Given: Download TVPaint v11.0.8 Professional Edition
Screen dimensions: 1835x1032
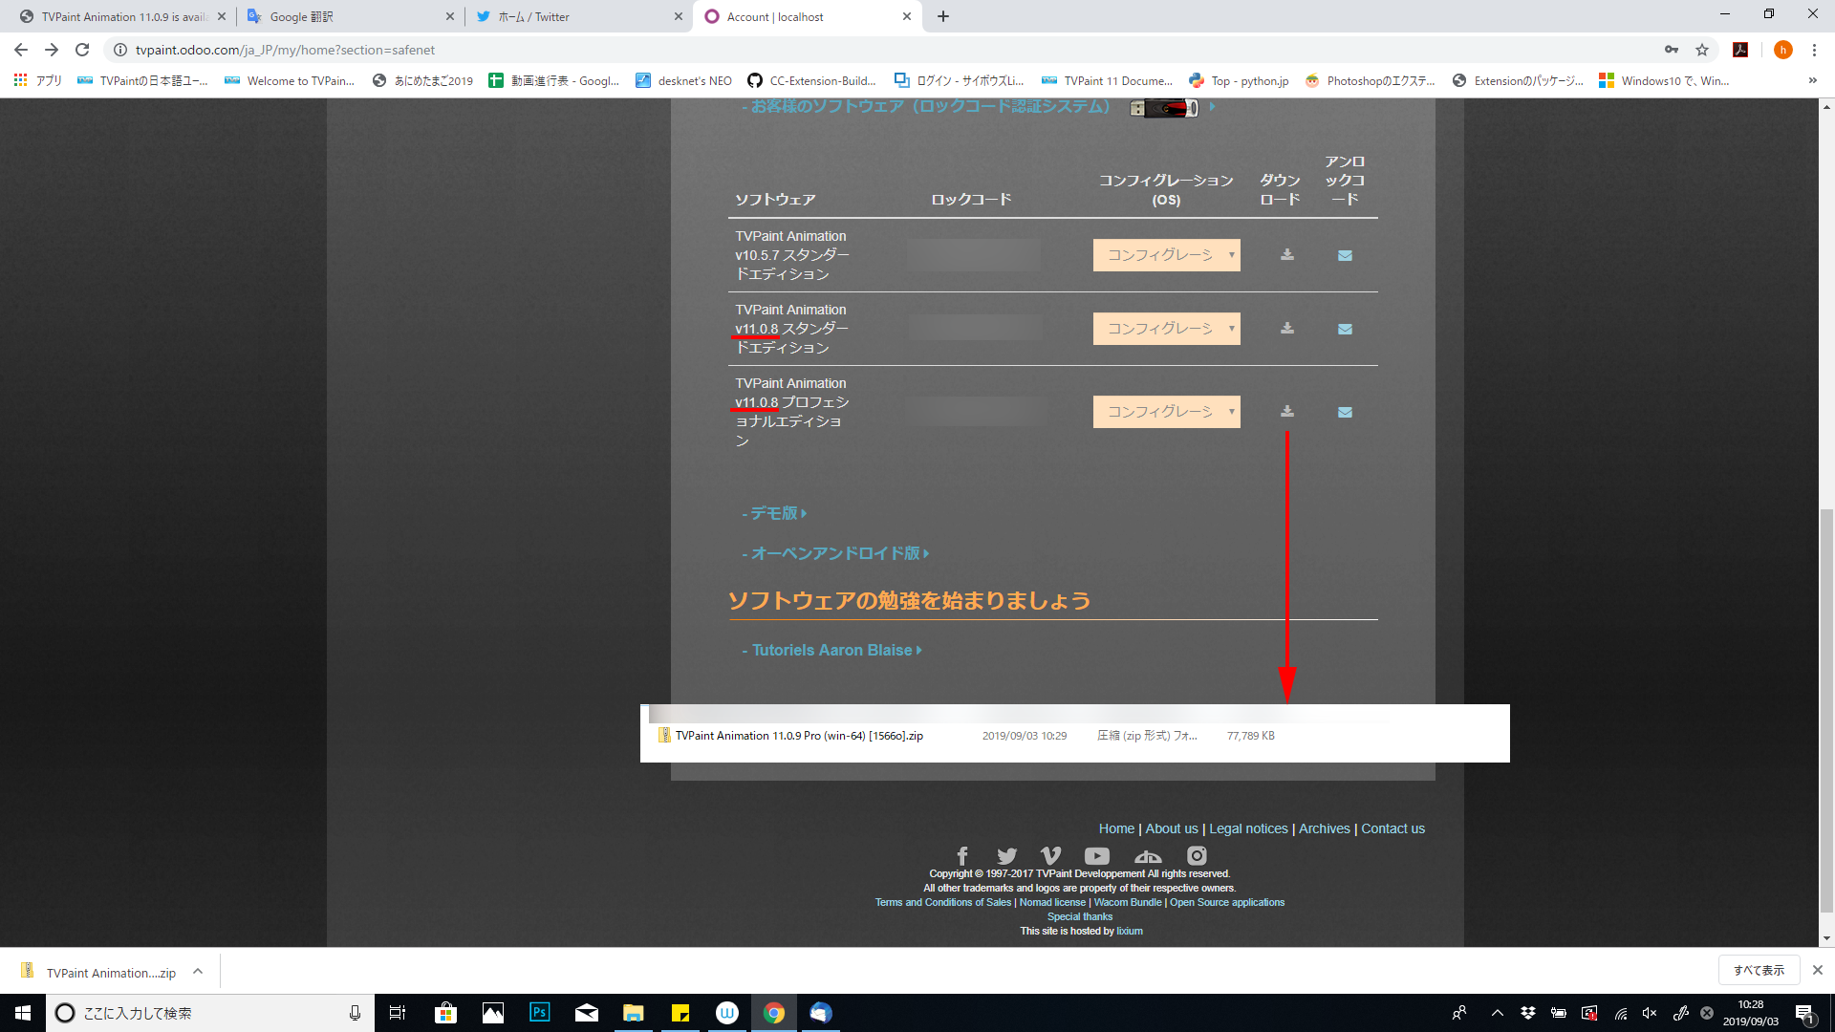Looking at the screenshot, I should click(x=1287, y=411).
